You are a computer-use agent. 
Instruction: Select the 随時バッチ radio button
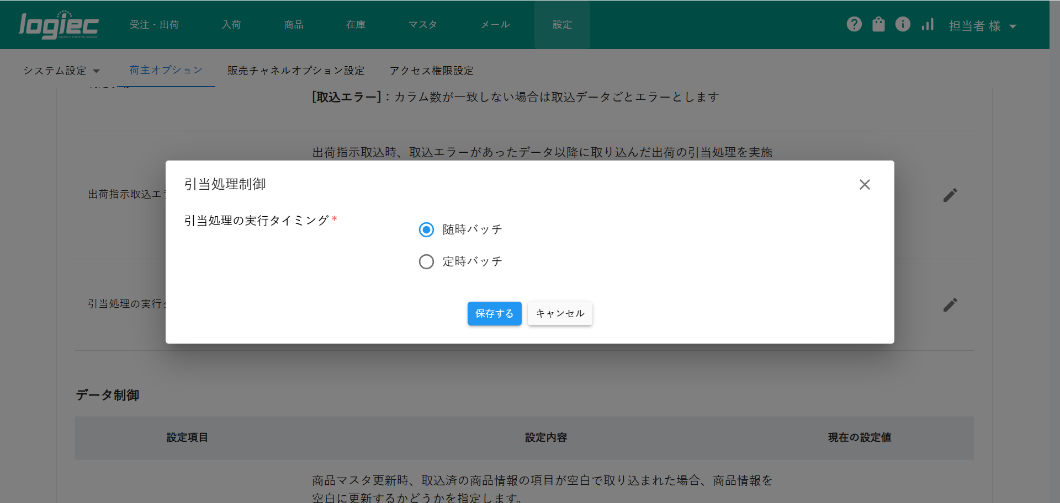[x=426, y=229]
